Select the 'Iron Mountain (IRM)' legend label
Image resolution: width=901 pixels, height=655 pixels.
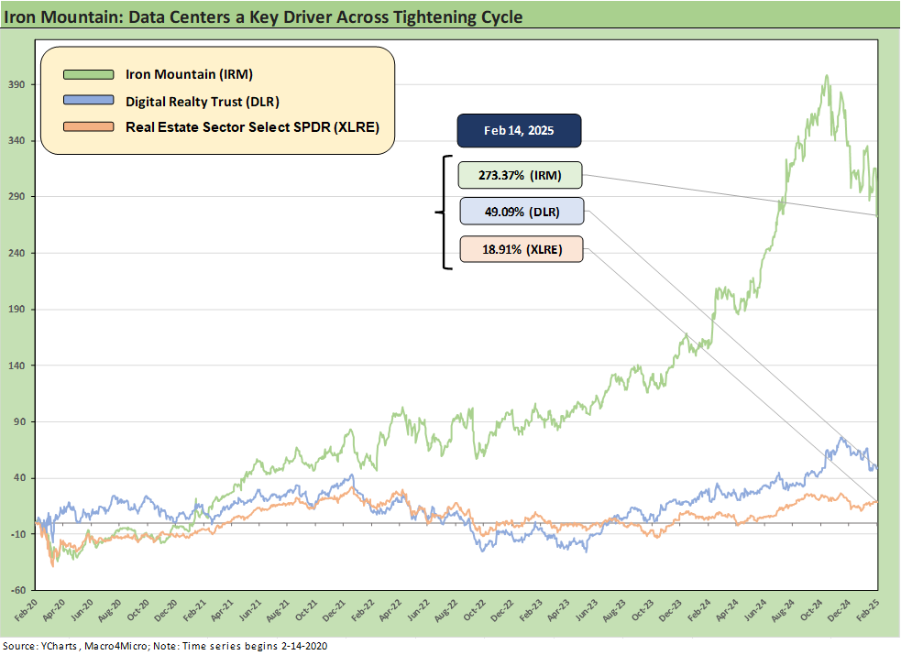(x=189, y=74)
